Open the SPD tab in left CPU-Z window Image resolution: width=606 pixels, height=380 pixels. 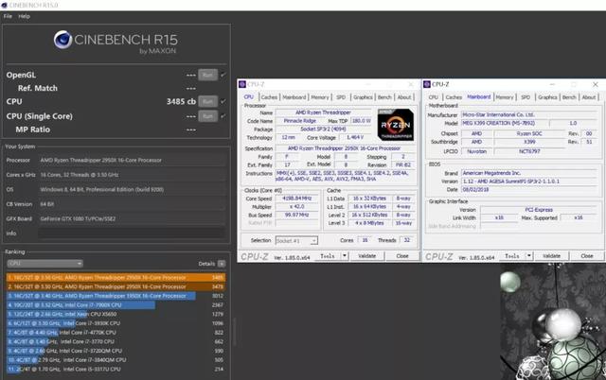point(341,97)
